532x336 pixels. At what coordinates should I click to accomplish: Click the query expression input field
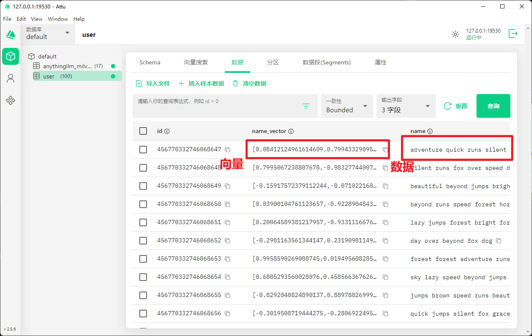216,106
